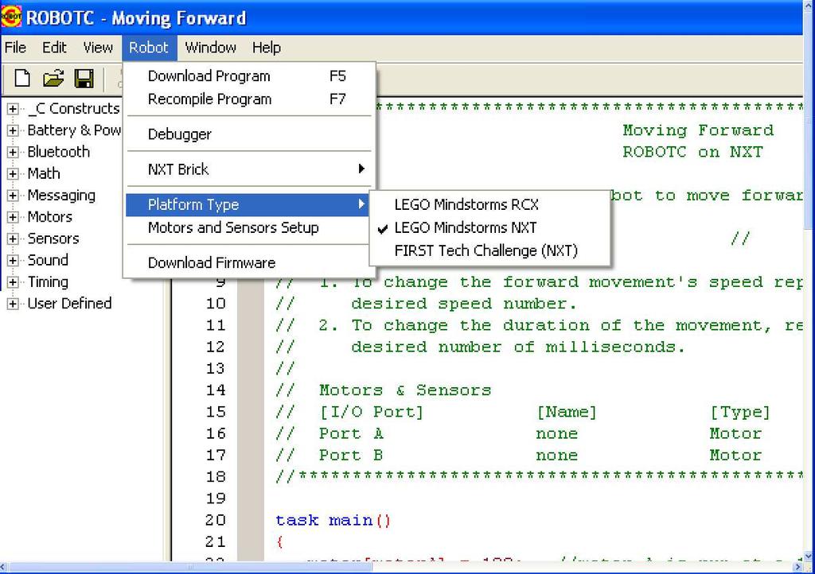815x574 pixels.
Task: Choose Download Firmware entry
Action: pos(249,262)
